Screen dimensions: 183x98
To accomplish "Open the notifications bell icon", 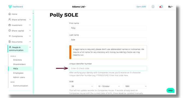I will point(161,7).
